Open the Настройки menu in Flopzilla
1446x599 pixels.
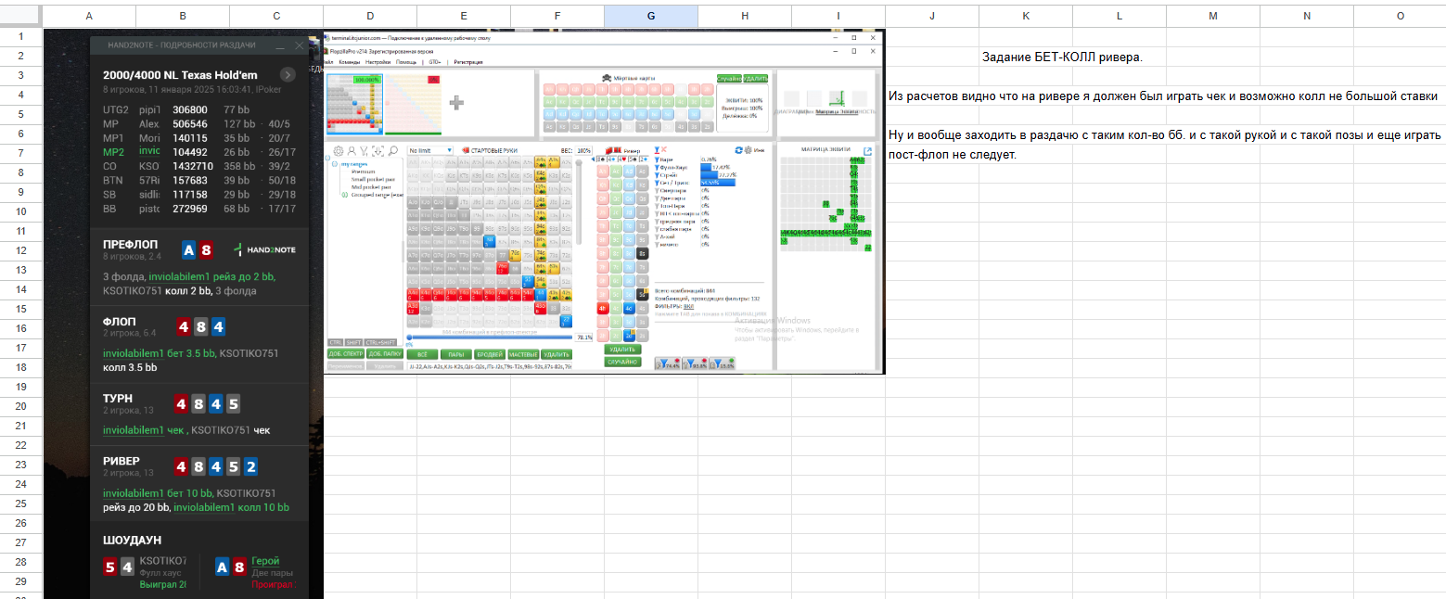click(378, 62)
